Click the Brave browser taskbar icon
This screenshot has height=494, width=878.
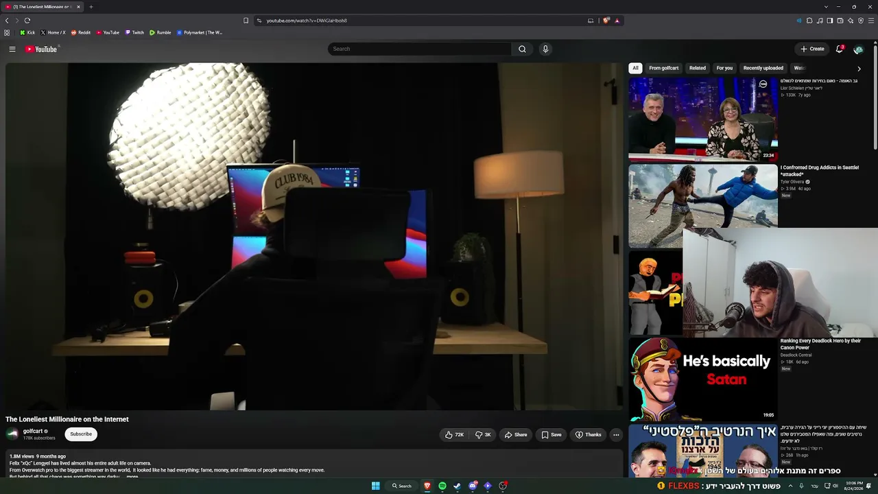[427, 486]
